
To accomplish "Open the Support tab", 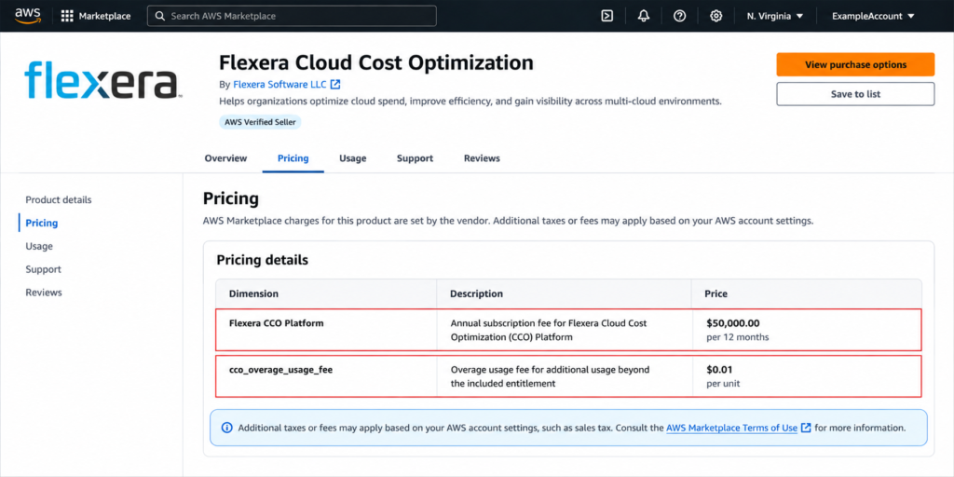I will [415, 158].
